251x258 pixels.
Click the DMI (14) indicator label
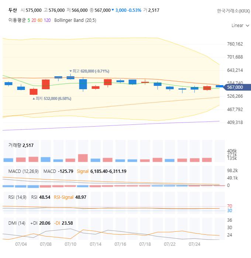pos(17,223)
